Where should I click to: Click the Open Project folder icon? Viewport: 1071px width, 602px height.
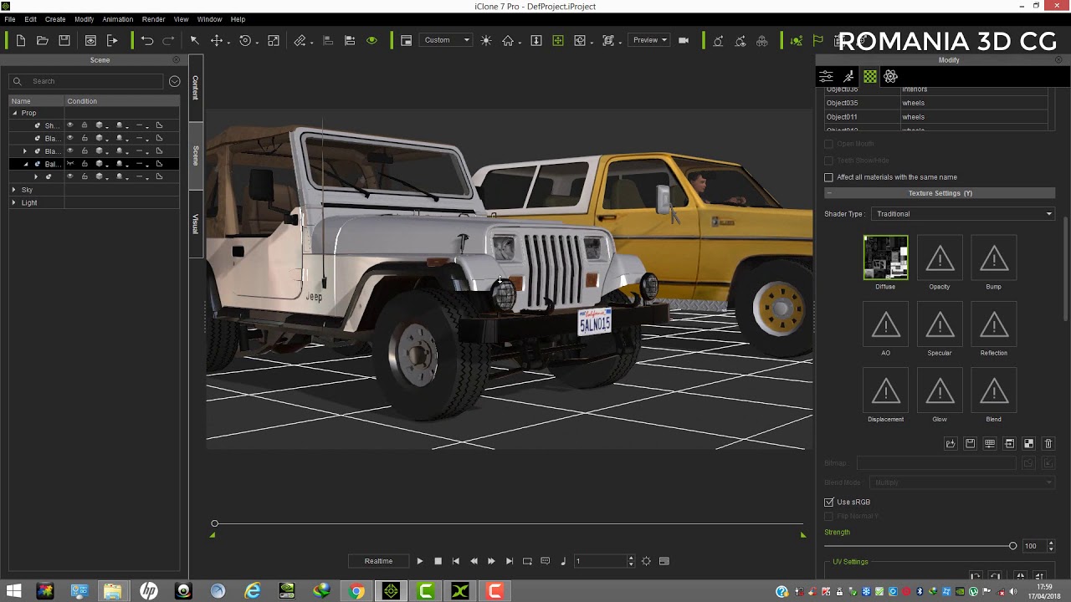42,40
